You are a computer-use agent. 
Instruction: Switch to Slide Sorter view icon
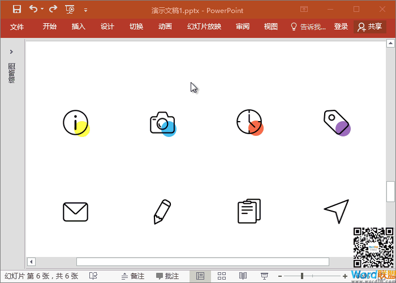tap(222, 276)
